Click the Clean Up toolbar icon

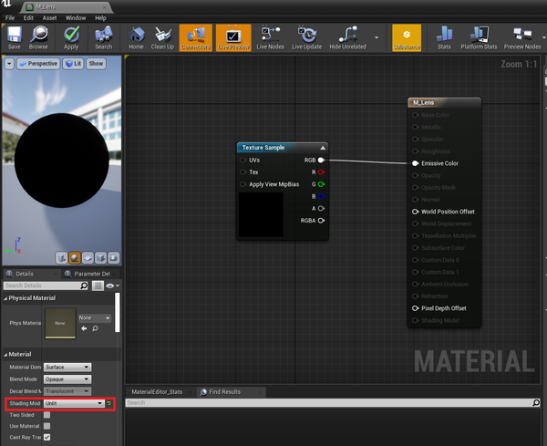coord(162,36)
